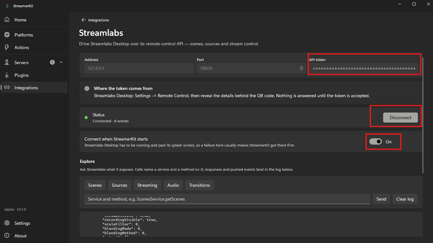The width and height of the screenshot is (433, 243).
Task: Click the Send button
Action: click(x=381, y=199)
